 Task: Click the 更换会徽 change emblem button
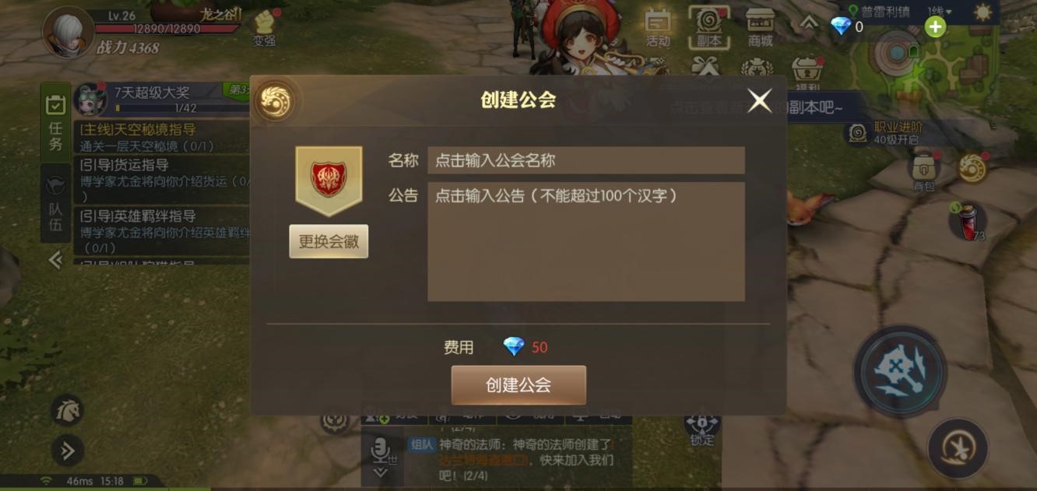click(x=329, y=241)
